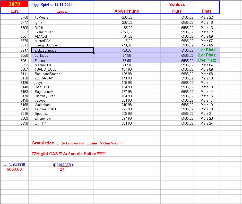Click the 'Platz 22' cell
This screenshot has height=204, width=242.
pos(206,17)
